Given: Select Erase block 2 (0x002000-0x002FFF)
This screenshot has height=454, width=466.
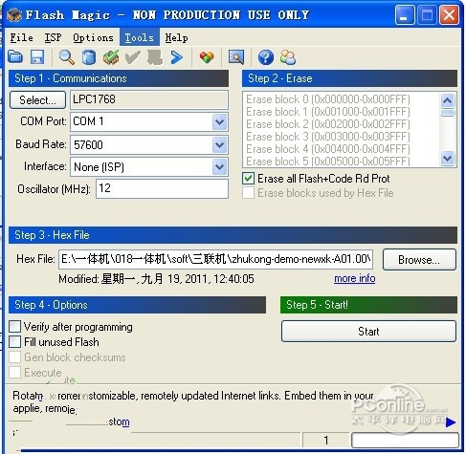Looking at the screenshot, I should point(328,124).
